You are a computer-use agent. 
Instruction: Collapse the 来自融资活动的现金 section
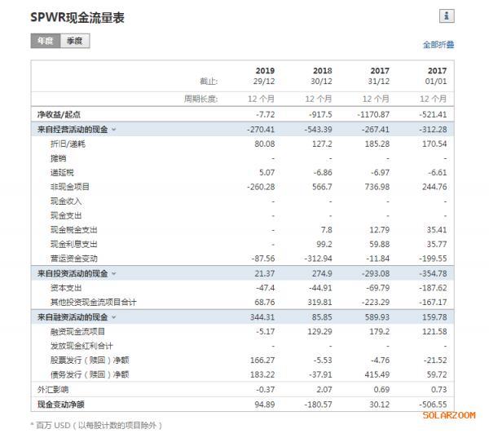[114, 317]
